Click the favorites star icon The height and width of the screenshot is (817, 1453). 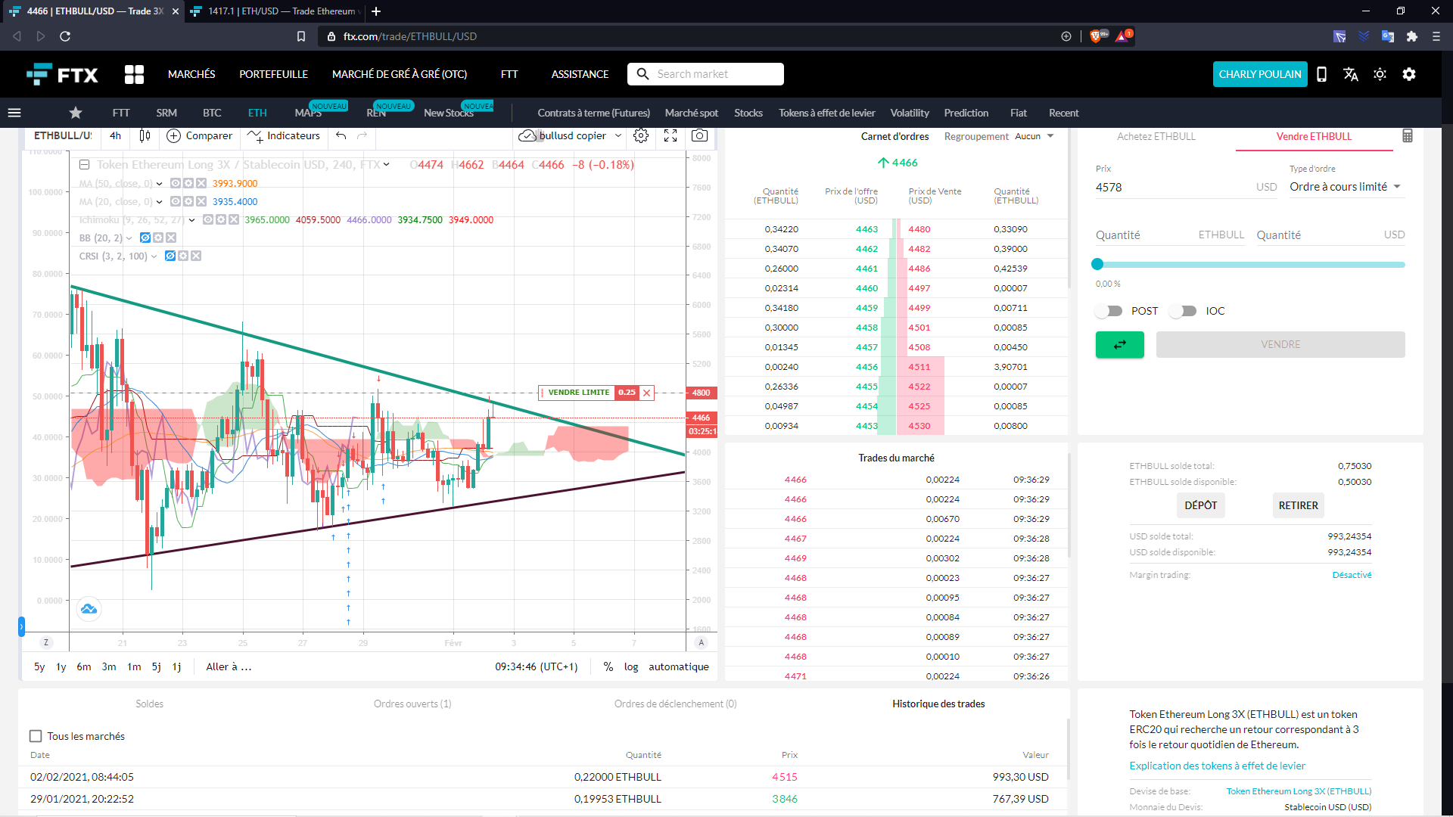(76, 113)
